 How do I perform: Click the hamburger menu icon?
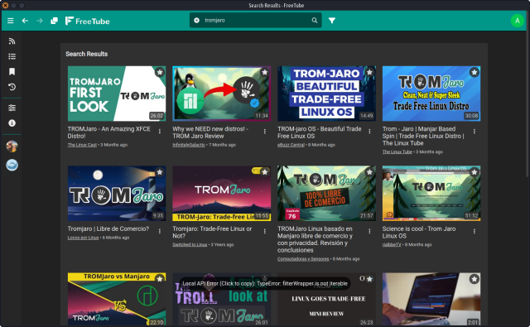click(11, 21)
